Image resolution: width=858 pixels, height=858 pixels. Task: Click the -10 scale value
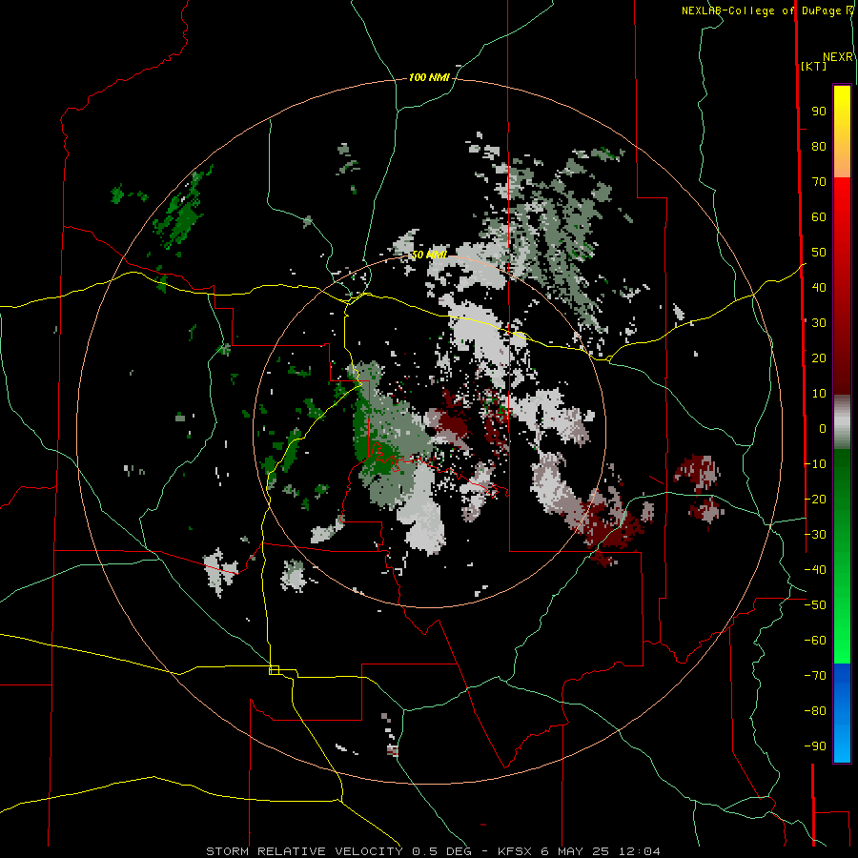pyautogui.click(x=815, y=464)
